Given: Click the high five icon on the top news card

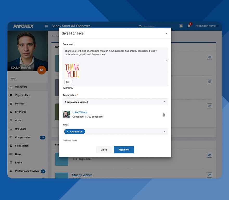Looking at the screenshot, I should tap(209, 57).
